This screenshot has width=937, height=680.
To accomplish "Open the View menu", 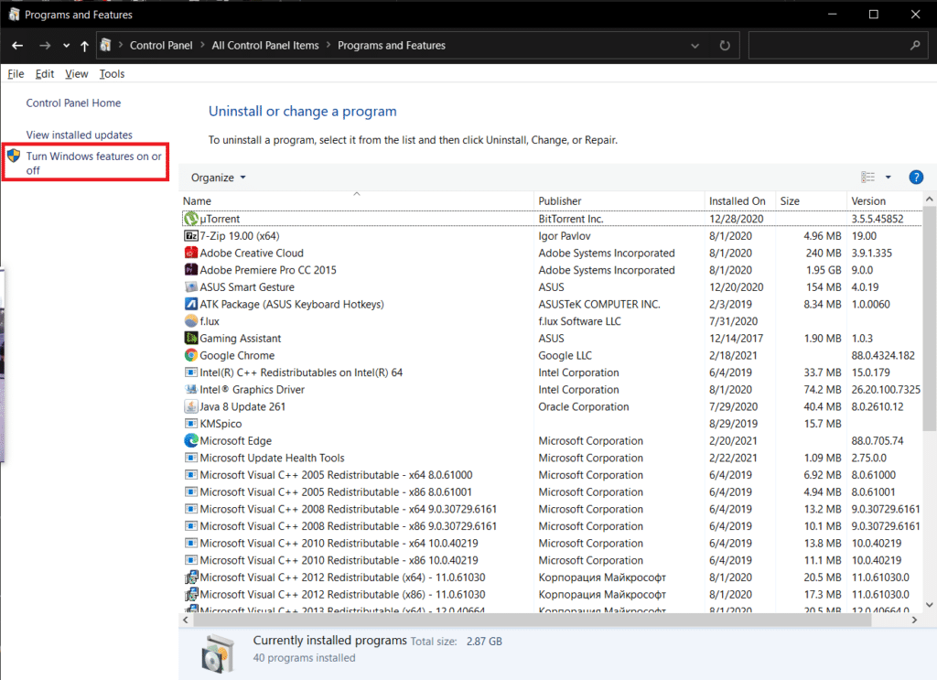I will 77,73.
